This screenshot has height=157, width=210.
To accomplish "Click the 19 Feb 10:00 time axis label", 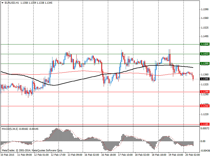I will (x=176, y=155).
